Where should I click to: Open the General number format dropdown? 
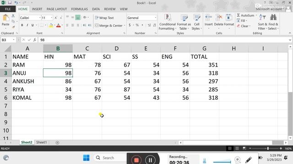156,18
